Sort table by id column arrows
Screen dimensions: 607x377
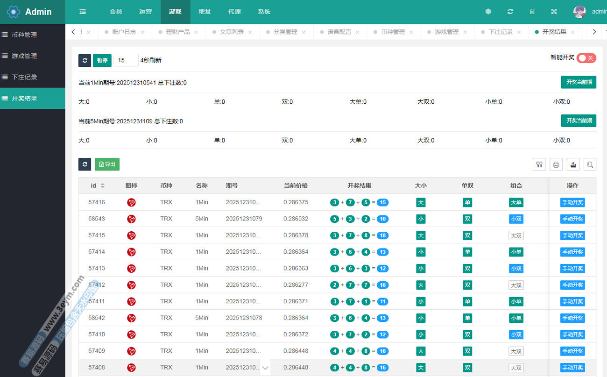pos(103,186)
